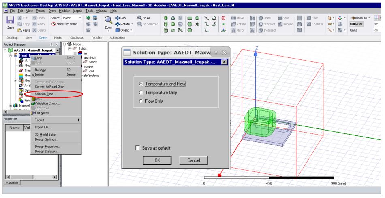Screen dimensions: 385x198
Task: Draw a point with the green dot icon
Action: pos(223,24)
